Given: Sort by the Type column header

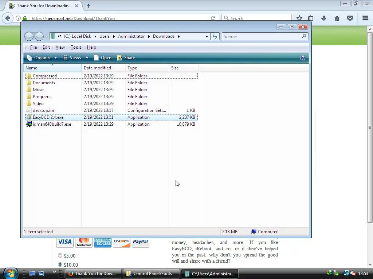Looking at the screenshot, I should click(147, 68).
